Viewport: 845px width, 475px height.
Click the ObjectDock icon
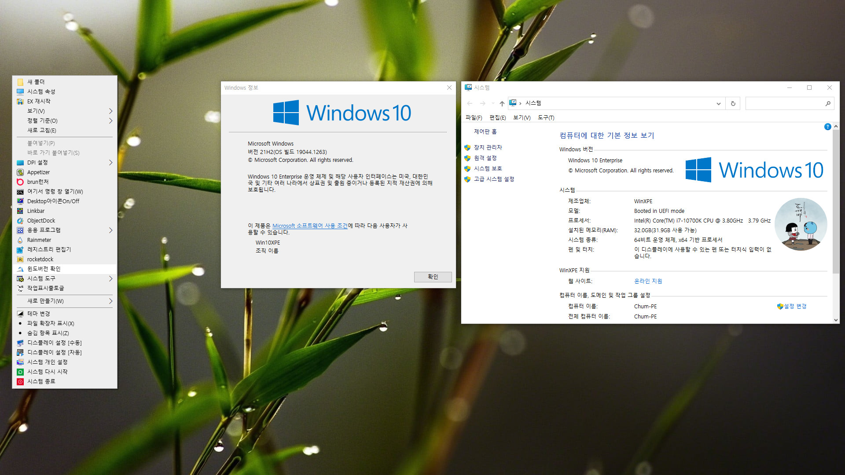click(20, 221)
